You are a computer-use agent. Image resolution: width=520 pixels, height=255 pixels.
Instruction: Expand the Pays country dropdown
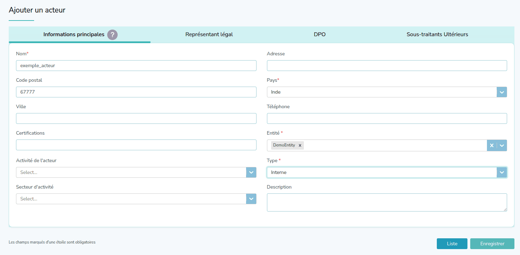(502, 92)
